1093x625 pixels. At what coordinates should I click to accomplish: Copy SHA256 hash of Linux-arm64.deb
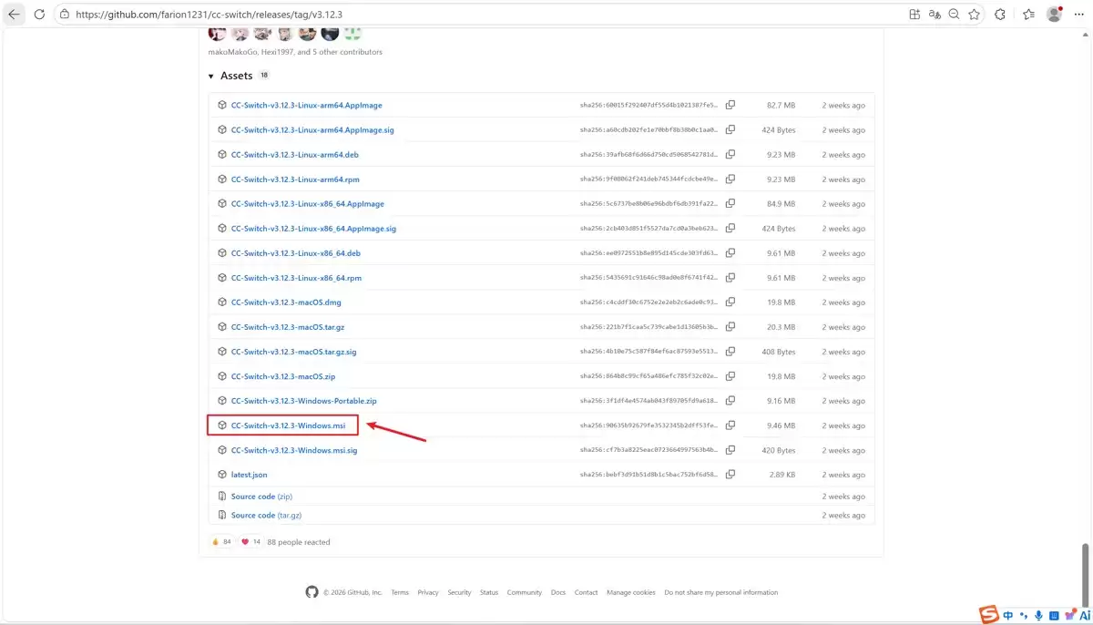click(x=730, y=154)
